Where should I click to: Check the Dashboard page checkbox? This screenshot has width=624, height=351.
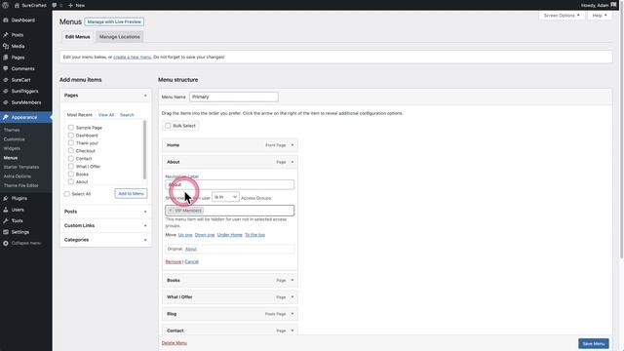click(x=71, y=136)
